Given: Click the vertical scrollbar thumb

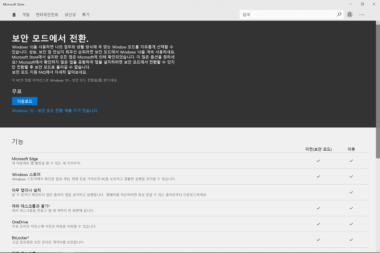Looking at the screenshot, I should [378, 91].
